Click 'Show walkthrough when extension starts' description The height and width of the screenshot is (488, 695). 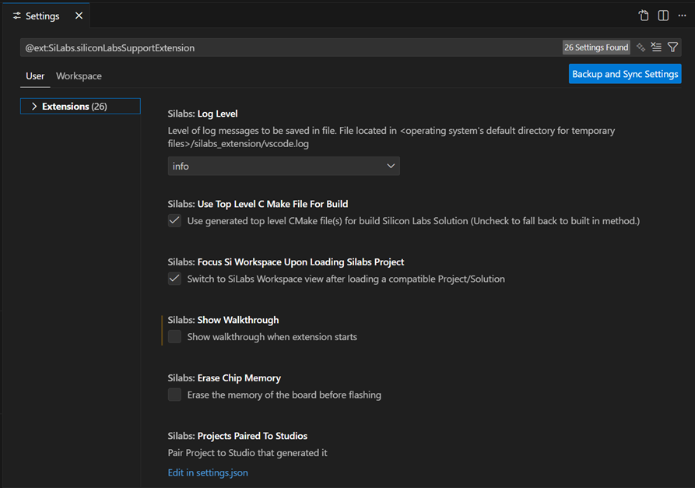(272, 337)
